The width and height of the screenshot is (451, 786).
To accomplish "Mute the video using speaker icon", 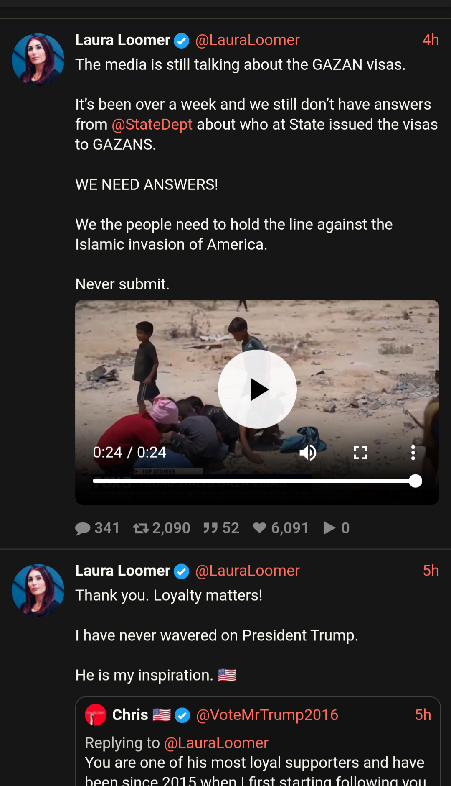I will [x=308, y=452].
